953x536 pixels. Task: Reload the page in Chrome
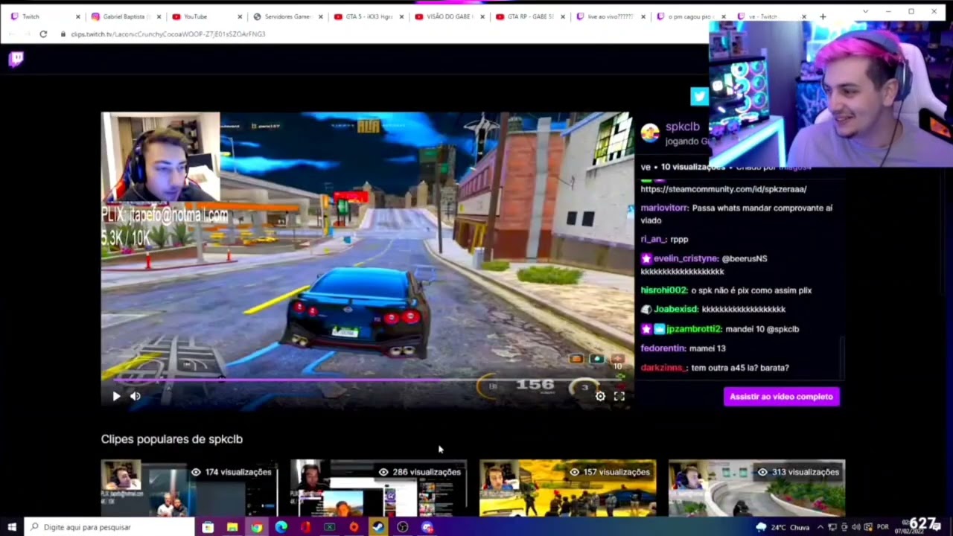point(43,34)
